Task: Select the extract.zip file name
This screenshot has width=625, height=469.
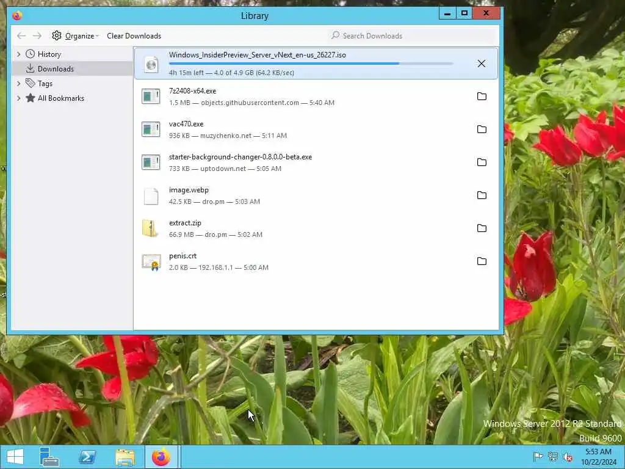Action: pyautogui.click(x=185, y=223)
